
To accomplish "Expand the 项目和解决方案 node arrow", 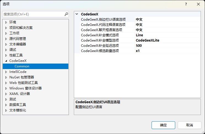I will click(x=6, y=28).
